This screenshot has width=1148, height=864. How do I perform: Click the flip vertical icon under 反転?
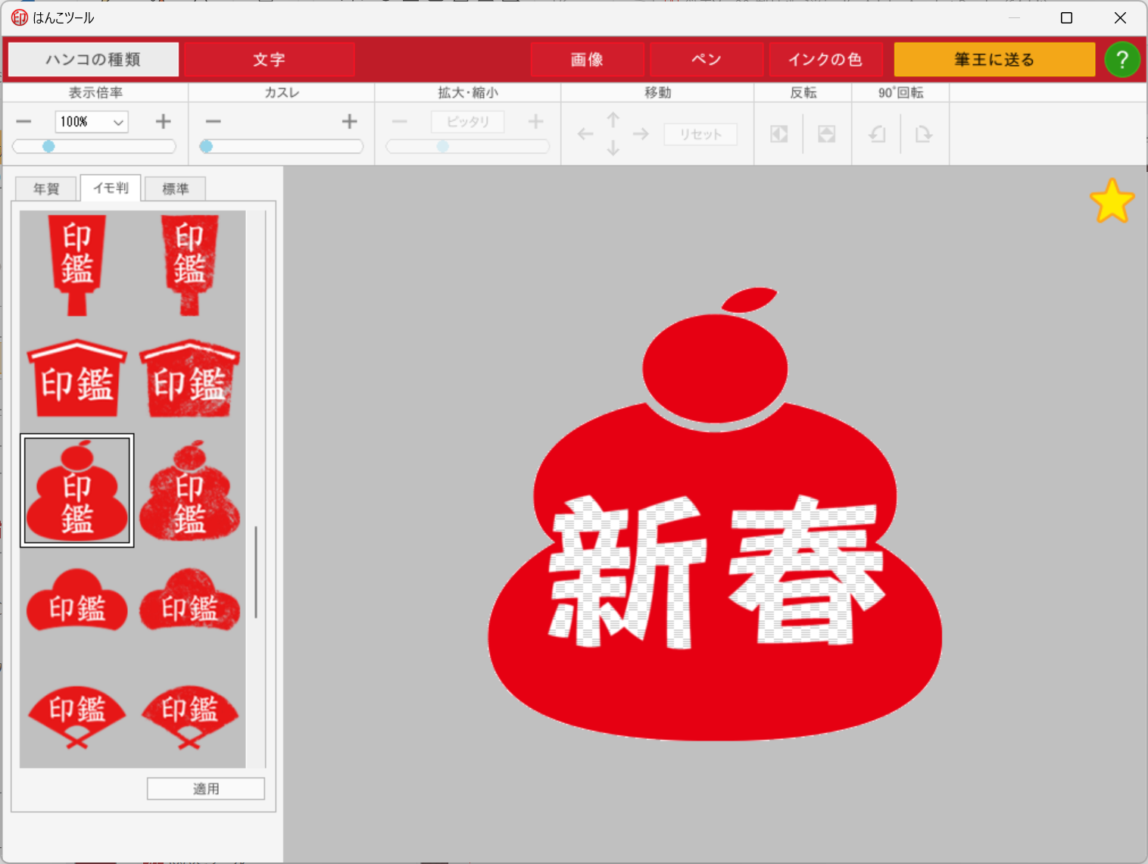826,134
